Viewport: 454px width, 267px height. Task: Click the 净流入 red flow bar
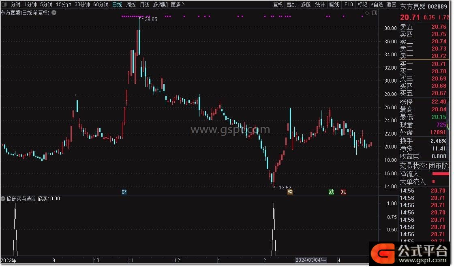pos(440,174)
